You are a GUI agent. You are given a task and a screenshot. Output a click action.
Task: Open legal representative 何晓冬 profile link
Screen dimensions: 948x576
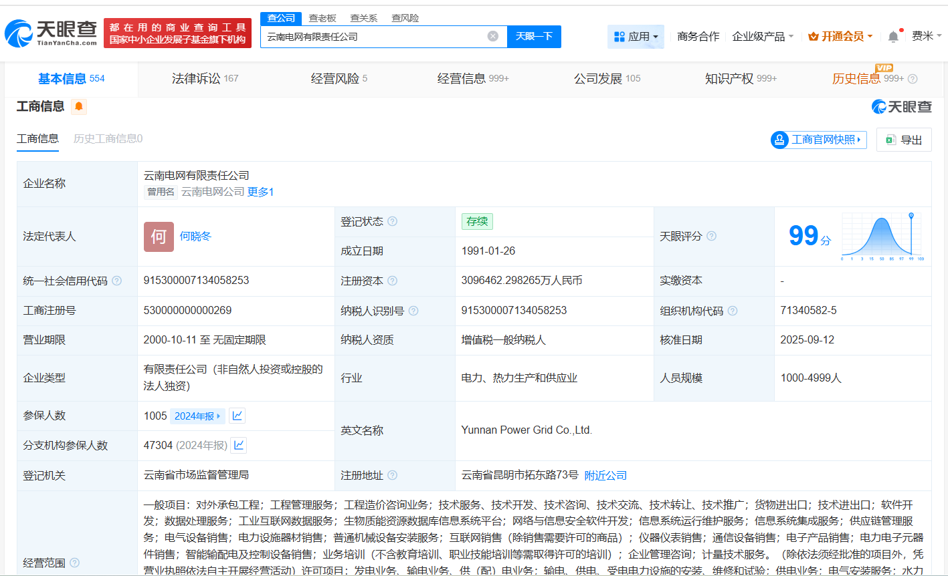pos(196,237)
